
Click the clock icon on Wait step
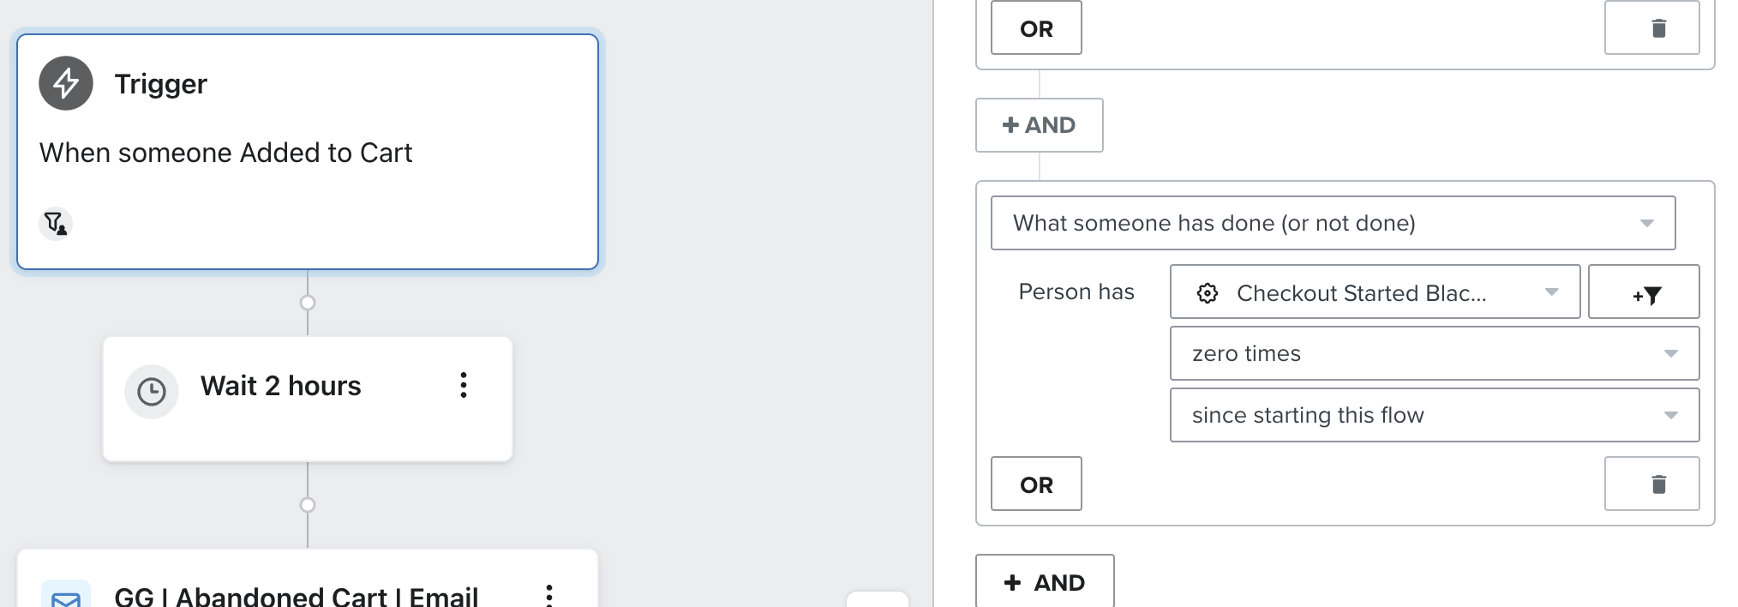(x=152, y=392)
